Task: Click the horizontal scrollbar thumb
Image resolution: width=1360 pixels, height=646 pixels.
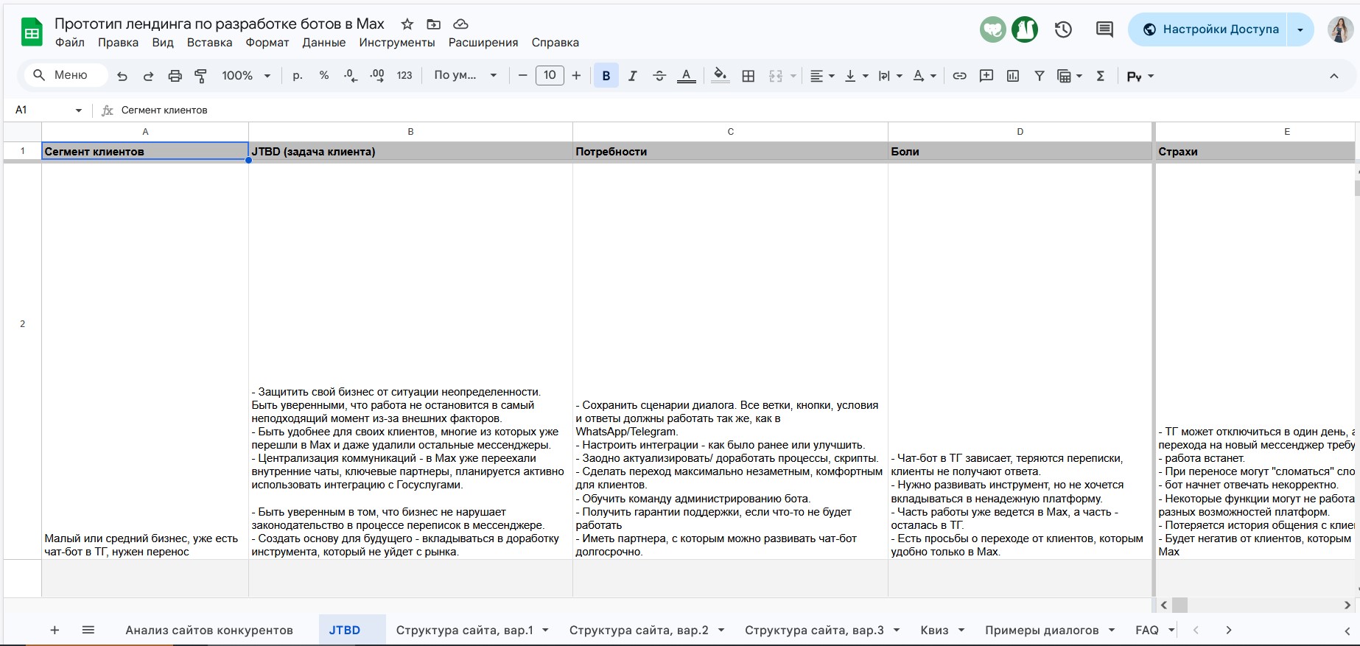Action: coord(1180,605)
